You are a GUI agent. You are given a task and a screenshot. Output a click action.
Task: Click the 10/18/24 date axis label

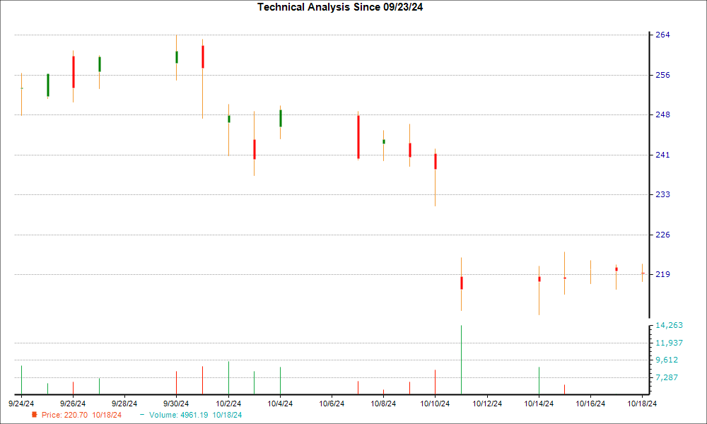(642, 404)
